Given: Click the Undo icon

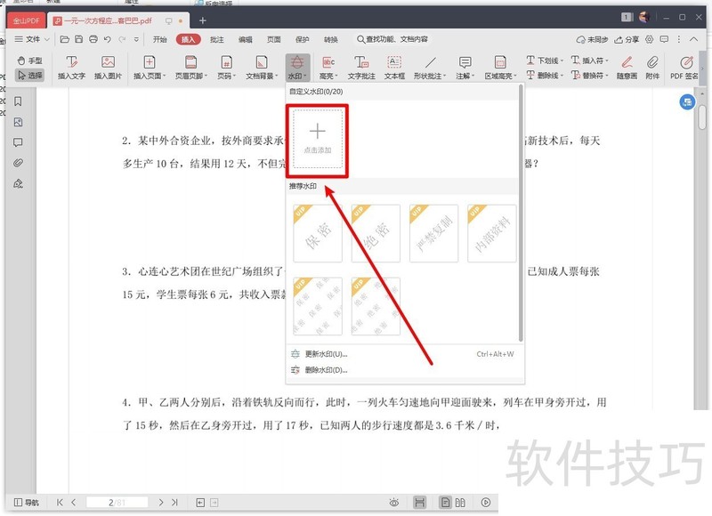Looking at the screenshot, I should point(107,39).
